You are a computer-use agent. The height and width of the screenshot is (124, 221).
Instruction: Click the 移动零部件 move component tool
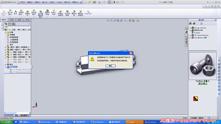(34, 12)
